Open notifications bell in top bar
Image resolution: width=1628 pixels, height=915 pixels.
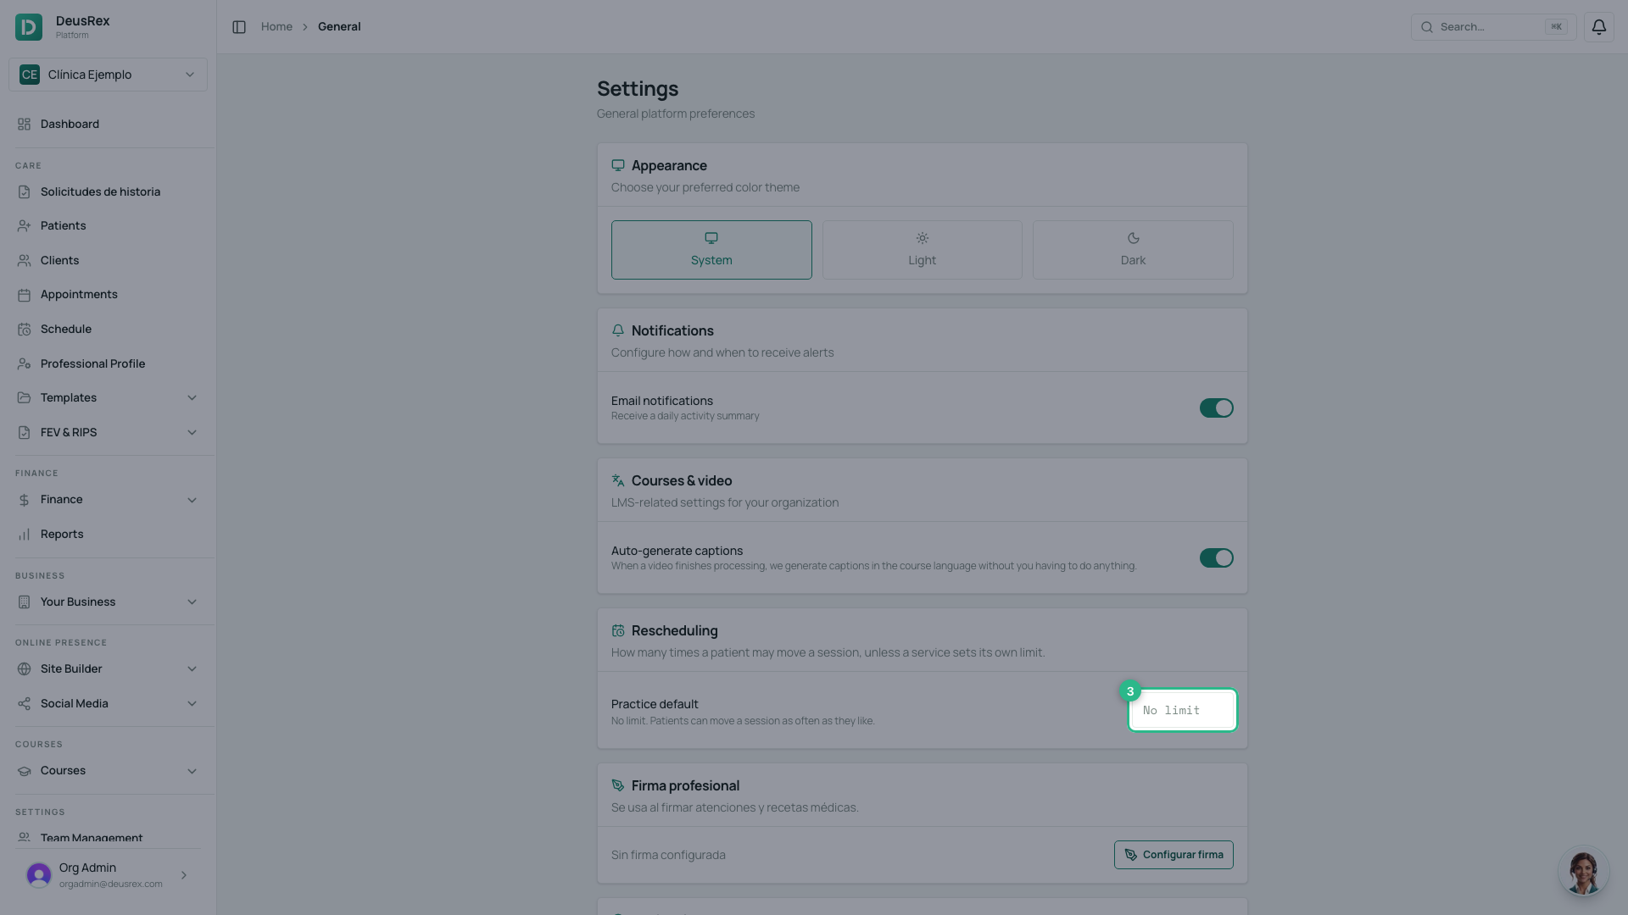(x=1598, y=27)
